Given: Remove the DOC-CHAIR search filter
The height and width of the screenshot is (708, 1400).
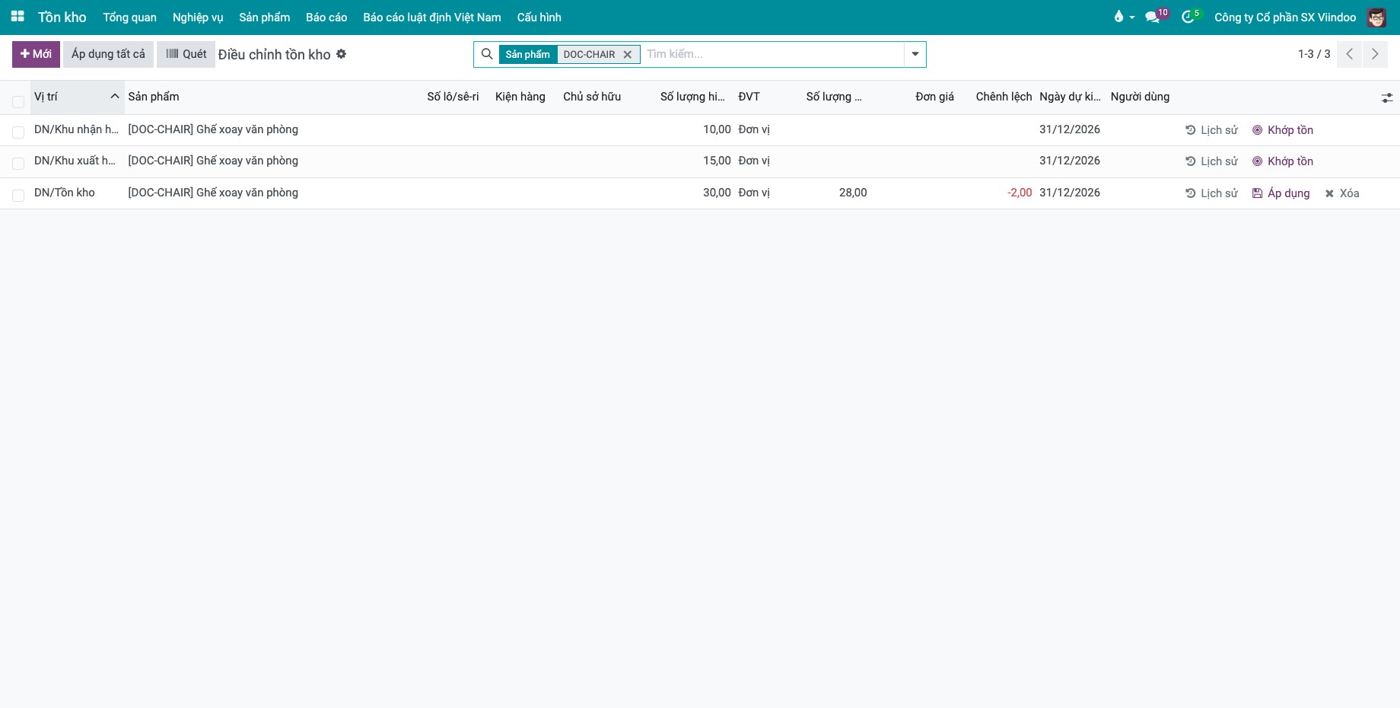Looking at the screenshot, I should (x=628, y=55).
